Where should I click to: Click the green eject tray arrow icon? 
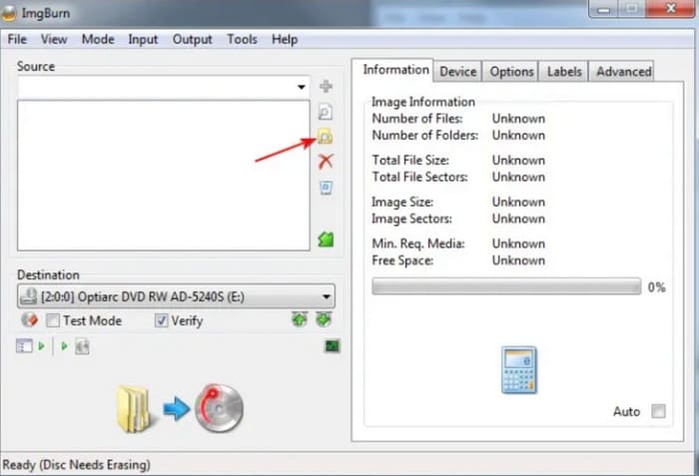click(x=300, y=319)
